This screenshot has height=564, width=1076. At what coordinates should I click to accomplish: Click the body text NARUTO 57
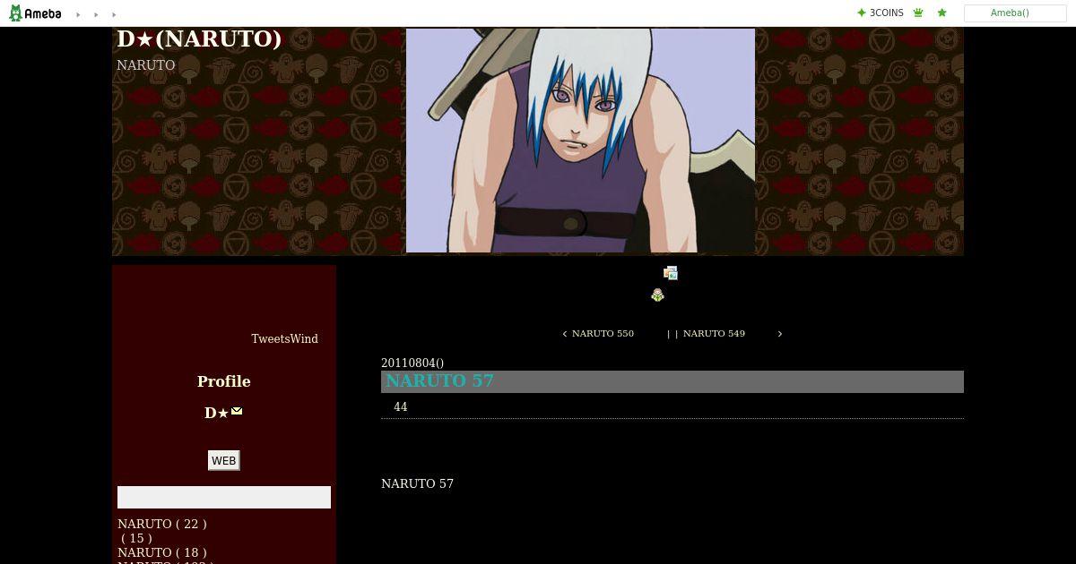point(417,483)
